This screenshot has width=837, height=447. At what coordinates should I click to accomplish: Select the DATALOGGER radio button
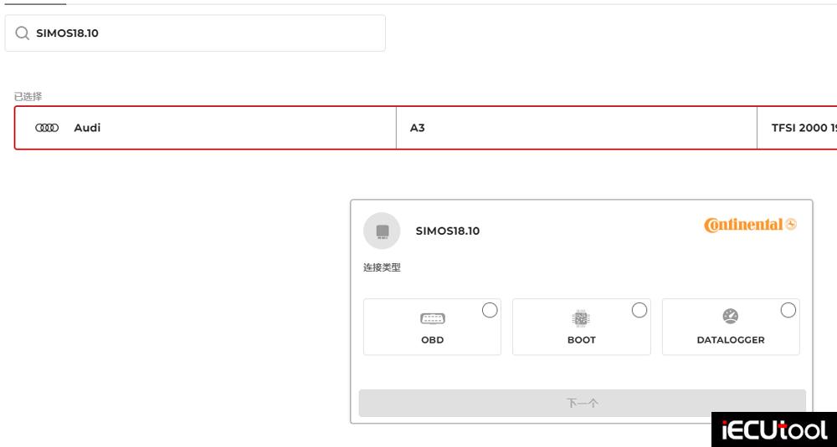tap(788, 310)
